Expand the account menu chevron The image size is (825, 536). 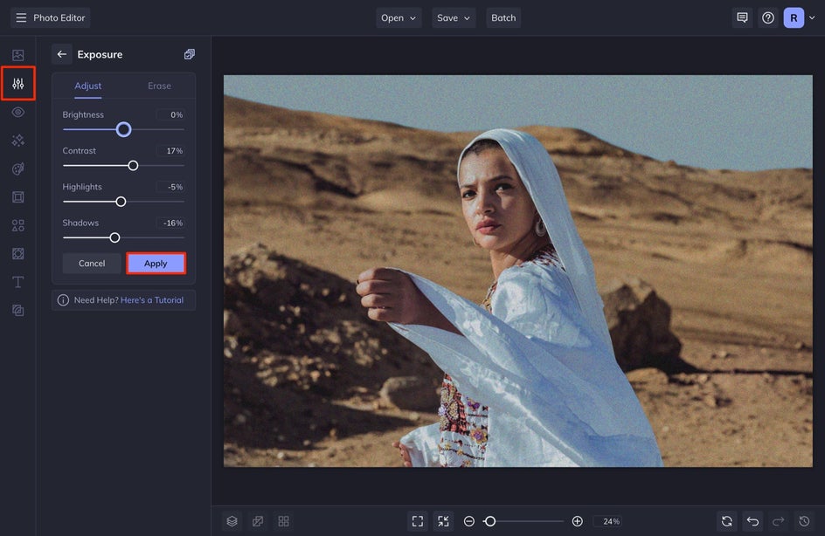coord(812,17)
